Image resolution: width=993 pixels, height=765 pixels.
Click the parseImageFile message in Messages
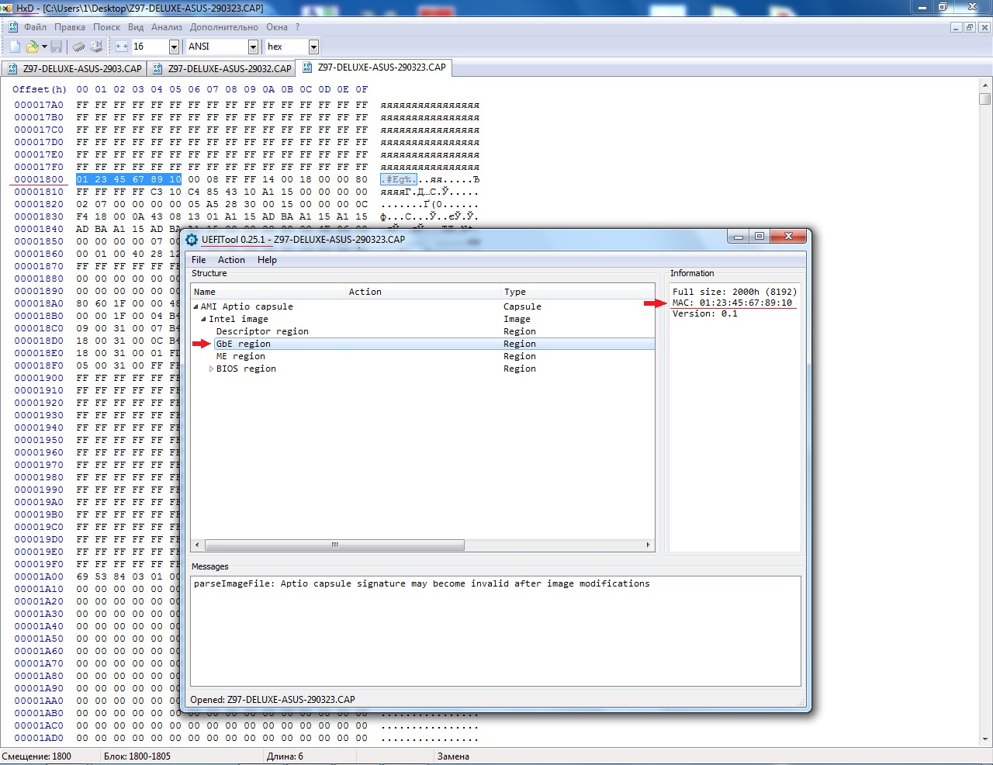click(x=422, y=583)
